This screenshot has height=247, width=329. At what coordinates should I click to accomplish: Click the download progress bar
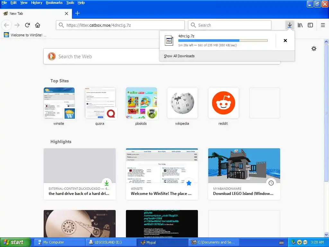point(223,41)
